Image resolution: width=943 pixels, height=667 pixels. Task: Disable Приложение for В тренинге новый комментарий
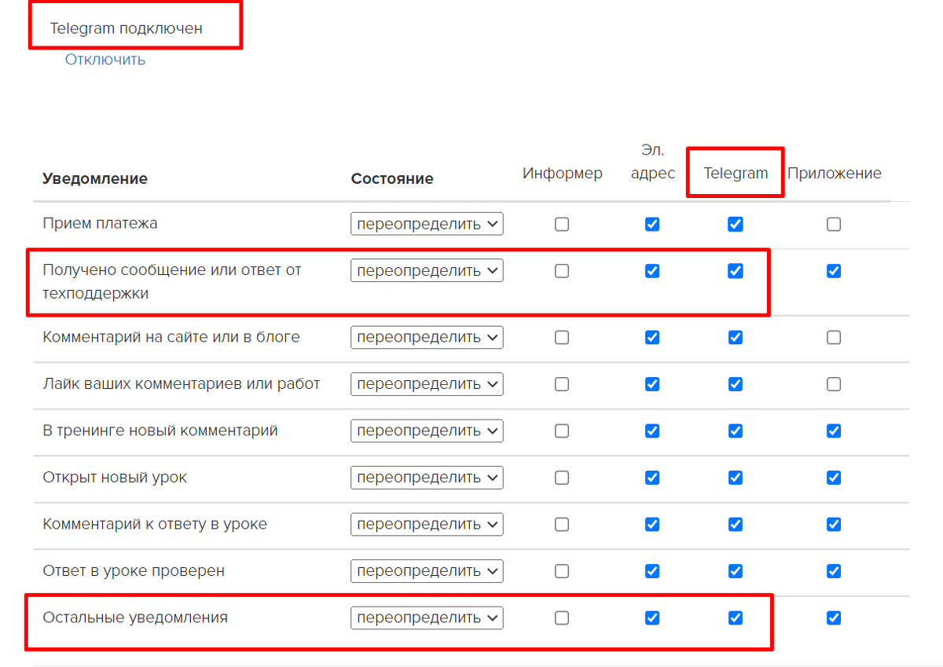[x=834, y=431]
